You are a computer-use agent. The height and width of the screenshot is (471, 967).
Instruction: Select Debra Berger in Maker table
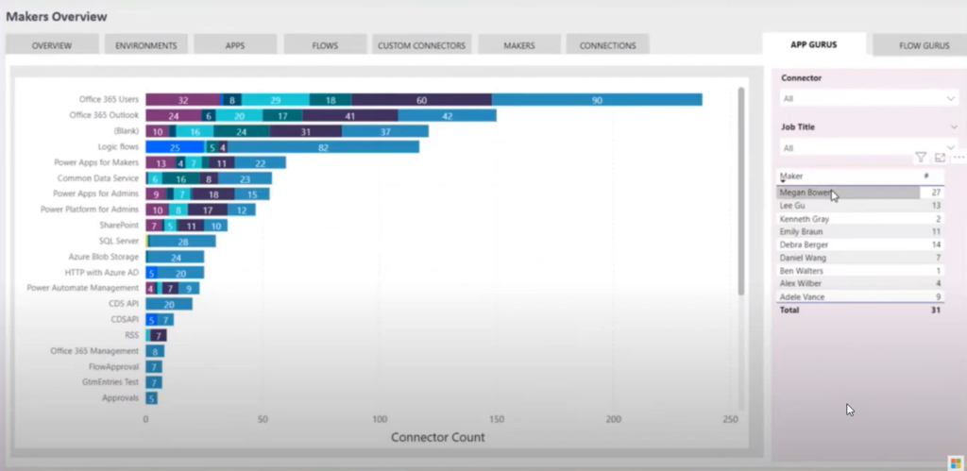(860, 244)
